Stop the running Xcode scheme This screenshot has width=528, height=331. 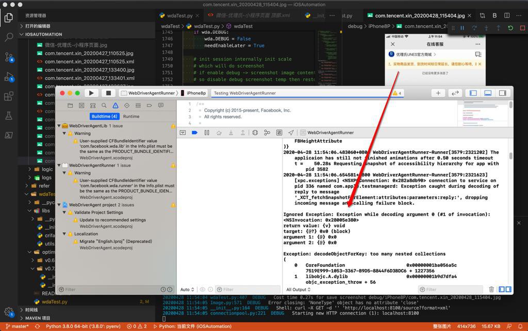tap(108, 93)
